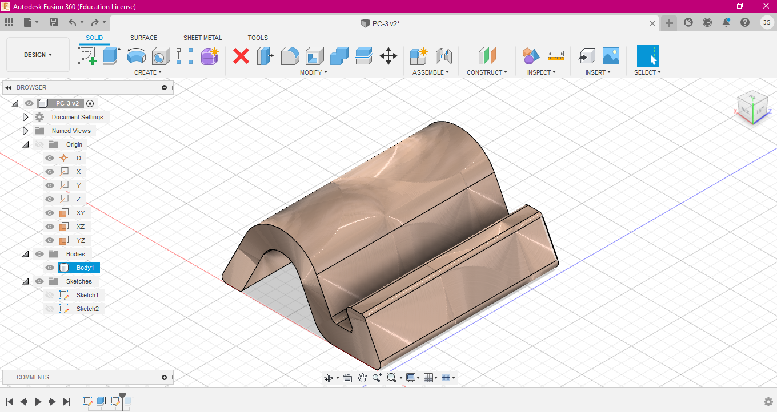The height and width of the screenshot is (412, 777).
Task: Hide the XY plane
Action: 50,213
